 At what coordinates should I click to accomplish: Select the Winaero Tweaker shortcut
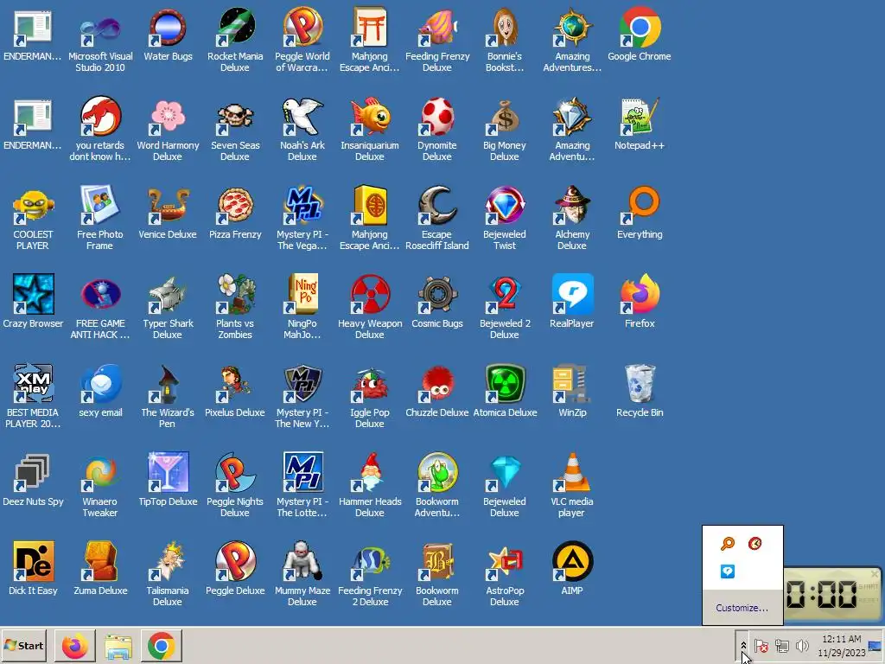(100, 487)
